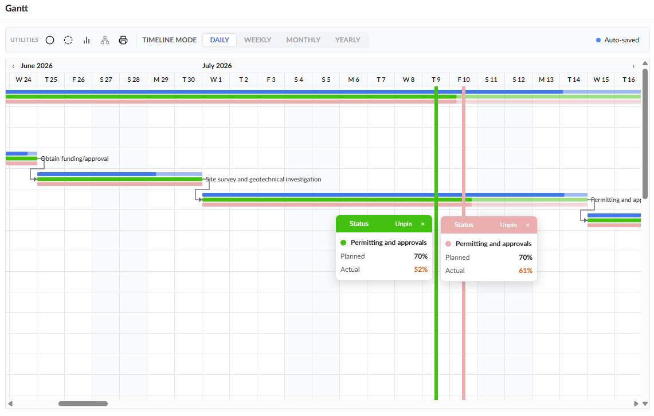Unpin the green Status popup
The width and height of the screenshot is (654, 416).
click(404, 224)
